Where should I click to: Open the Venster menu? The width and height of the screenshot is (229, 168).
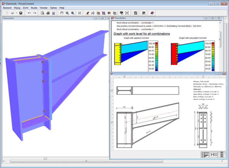[x=44, y=8]
